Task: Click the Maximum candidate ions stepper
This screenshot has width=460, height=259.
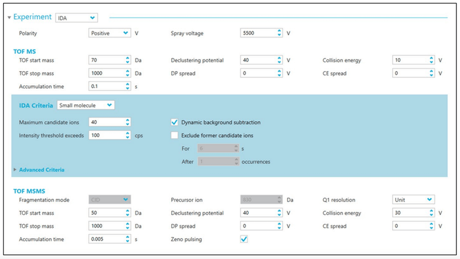Action: (x=128, y=122)
